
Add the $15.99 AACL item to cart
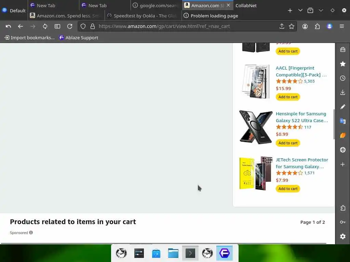point(288,97)
